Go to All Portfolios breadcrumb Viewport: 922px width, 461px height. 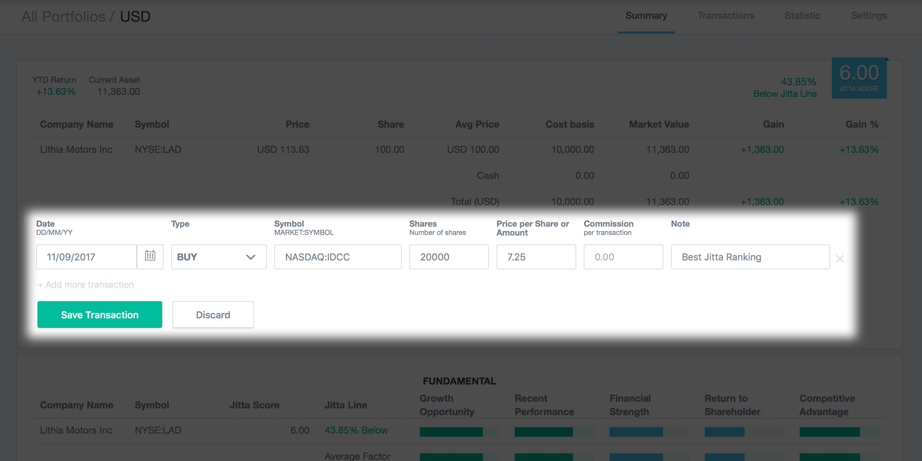pos(63,17)
